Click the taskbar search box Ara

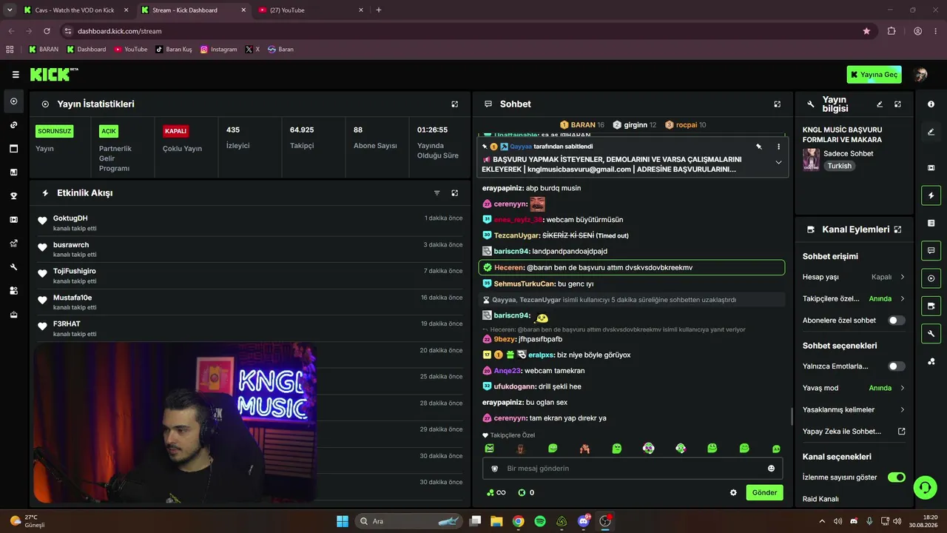[409, 521]
